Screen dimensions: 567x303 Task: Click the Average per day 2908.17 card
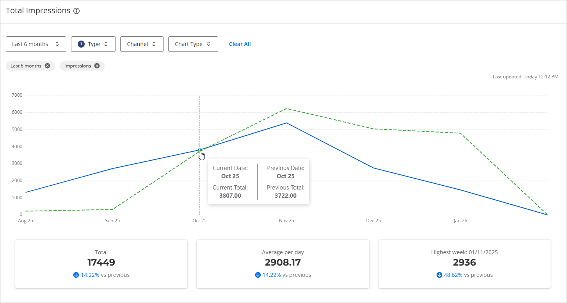tap(283, 264)
